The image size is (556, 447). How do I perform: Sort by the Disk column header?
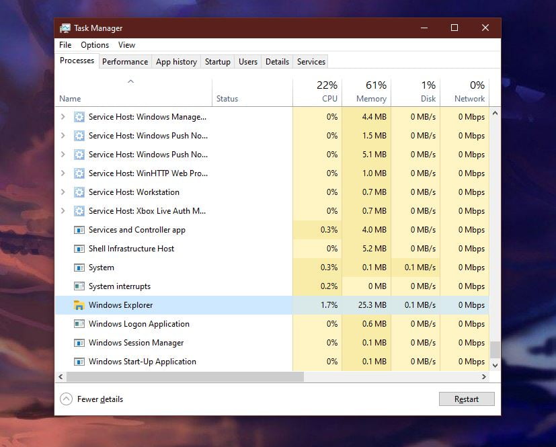point(415,92)
